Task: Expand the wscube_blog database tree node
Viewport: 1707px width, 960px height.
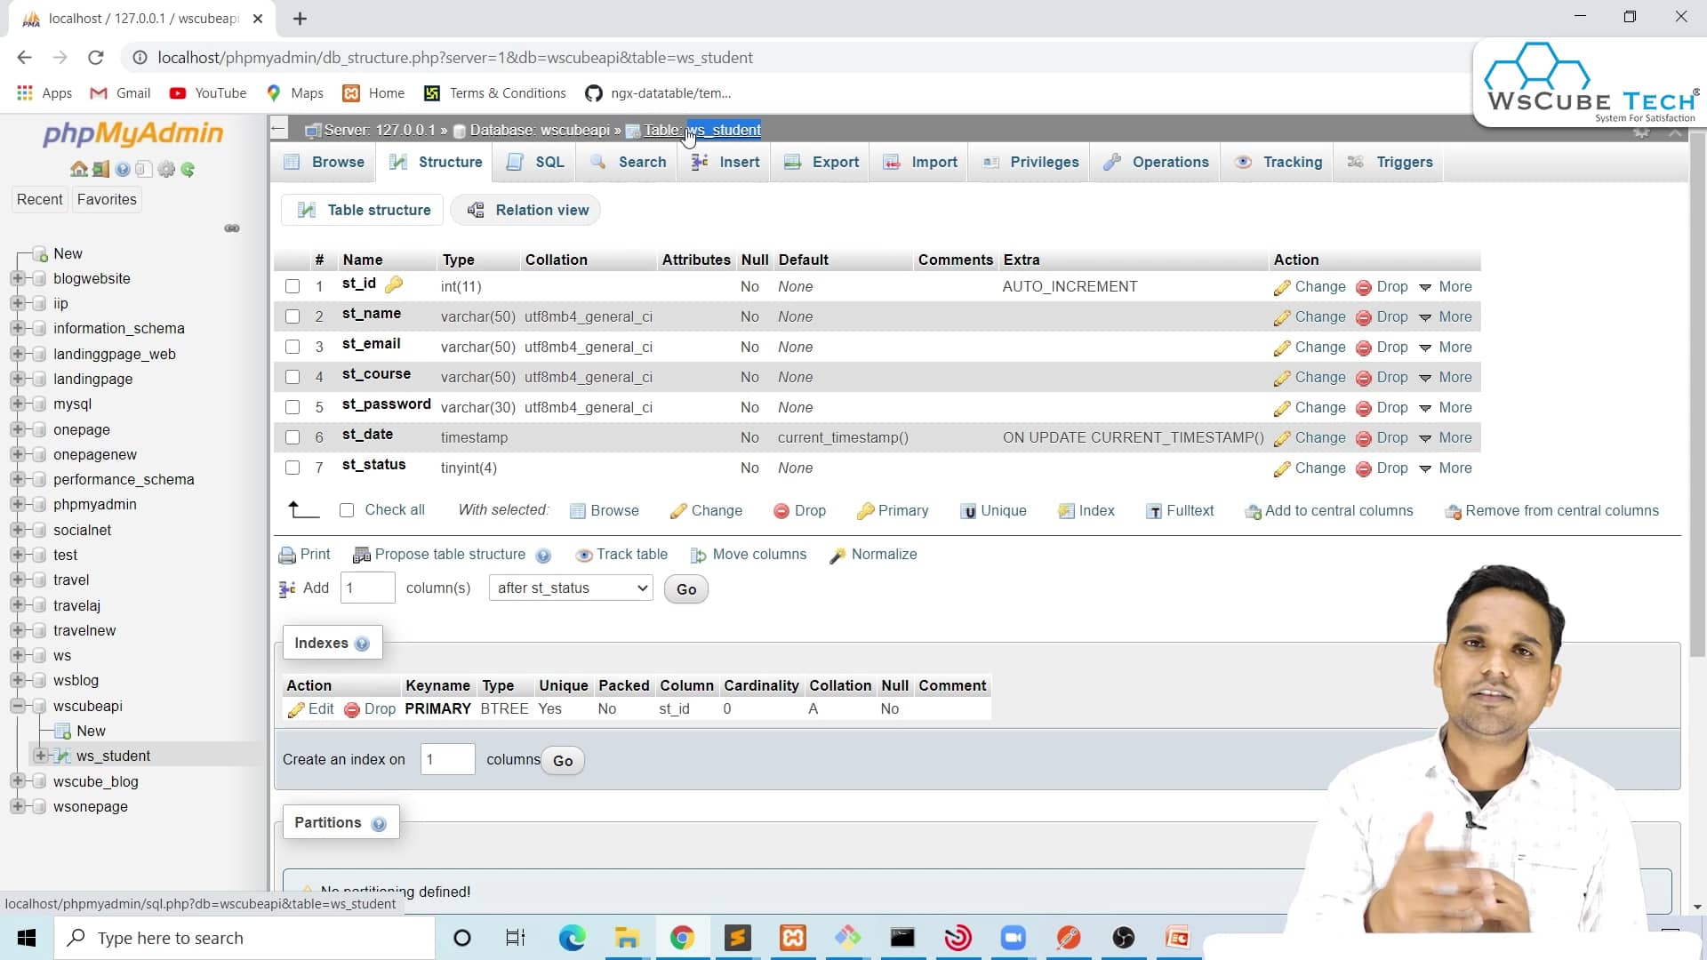Action: coord(17,781)
